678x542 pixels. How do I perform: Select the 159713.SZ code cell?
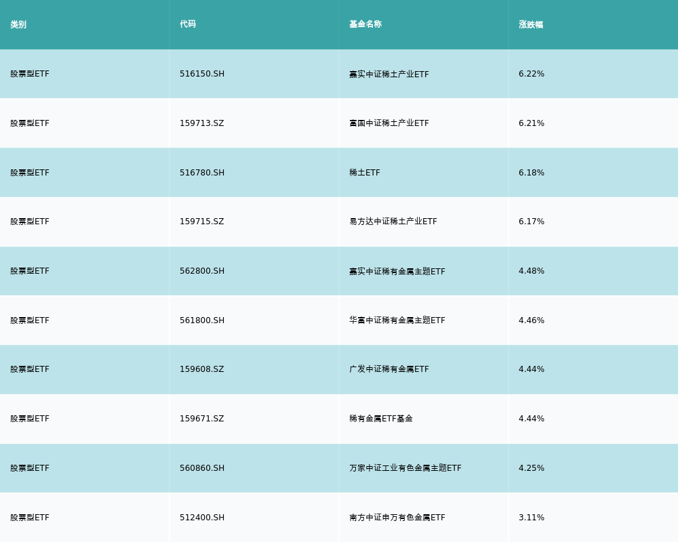click(201, 123)
